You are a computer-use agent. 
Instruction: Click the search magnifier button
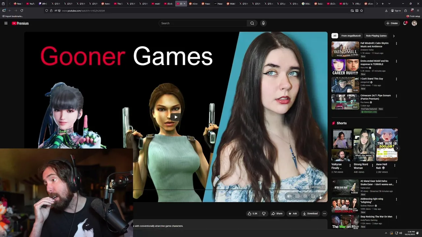coord(252,23)
